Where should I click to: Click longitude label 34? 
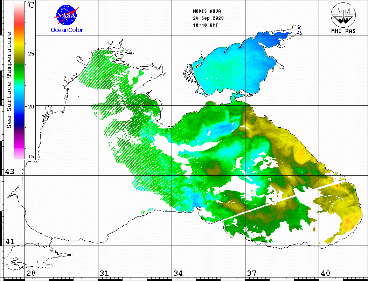(178, 273)
